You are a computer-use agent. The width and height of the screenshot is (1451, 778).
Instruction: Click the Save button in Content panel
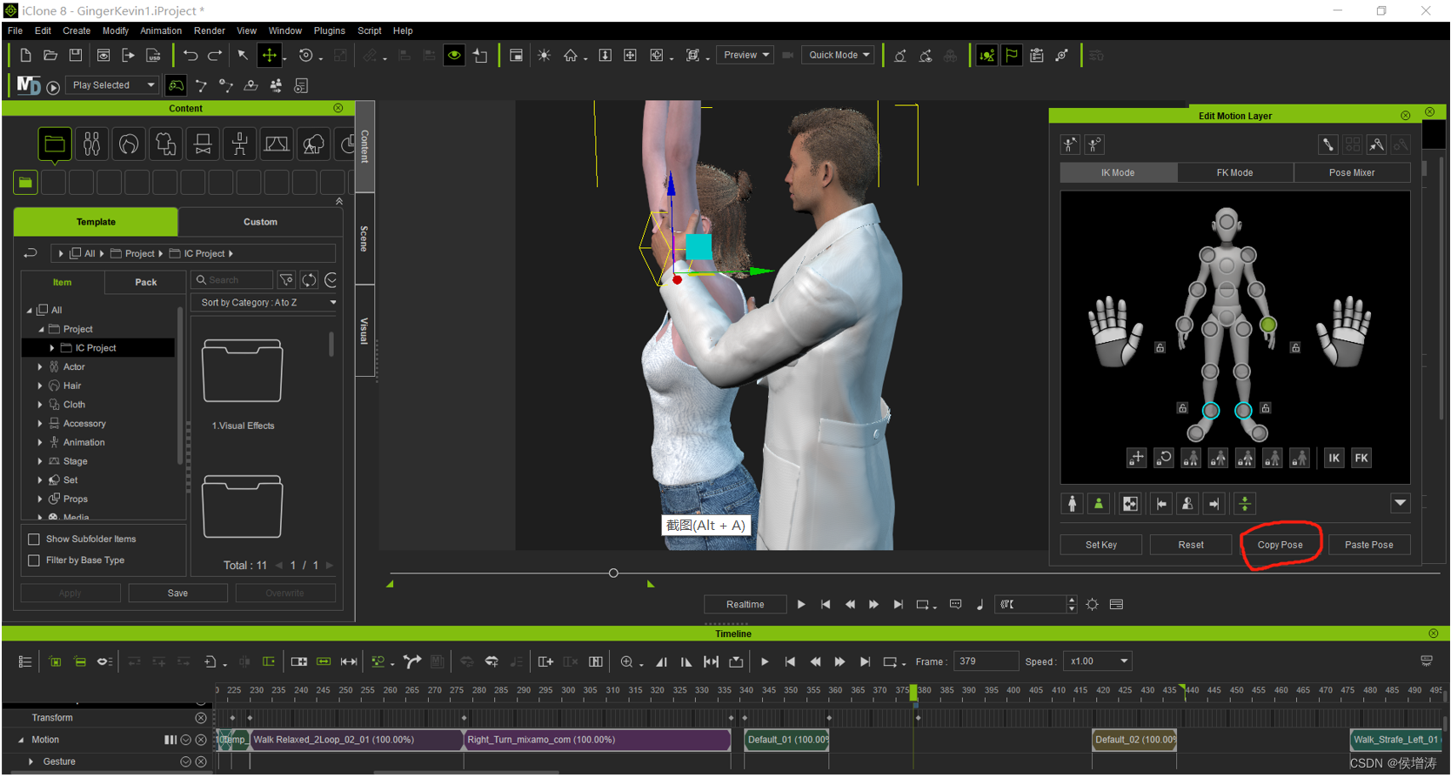click(x=178, y=594)
